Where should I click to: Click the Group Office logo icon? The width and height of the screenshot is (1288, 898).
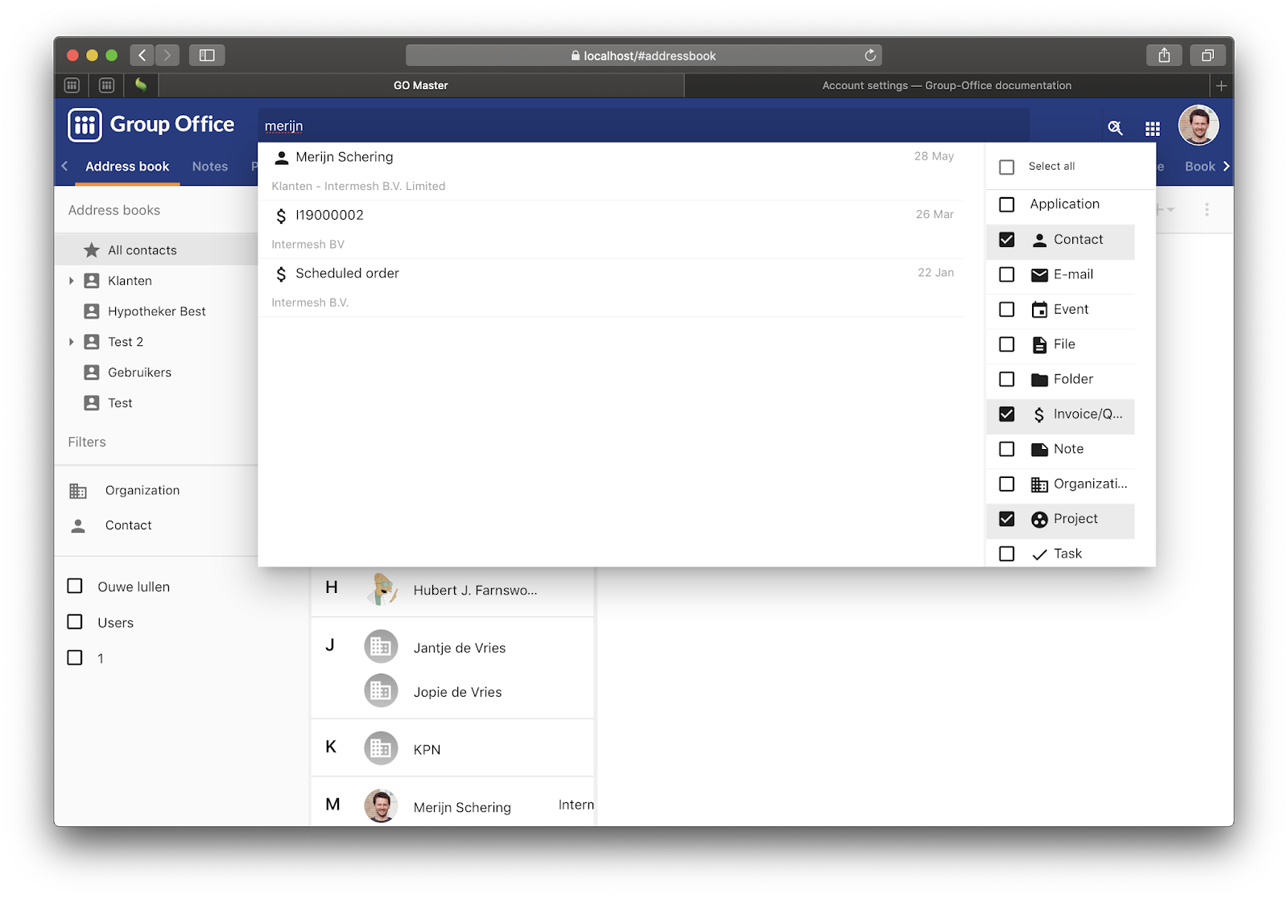[x=85, y=125]
